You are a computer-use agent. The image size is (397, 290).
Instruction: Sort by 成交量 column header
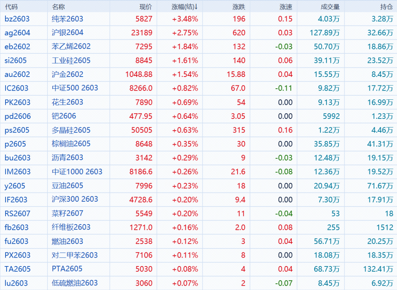(330, 7)
